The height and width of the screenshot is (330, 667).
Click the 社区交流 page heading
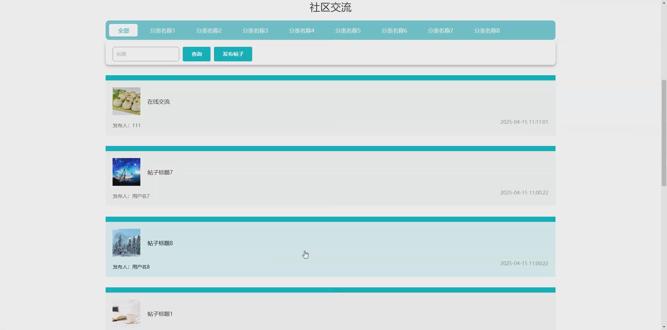click(330, 7)
